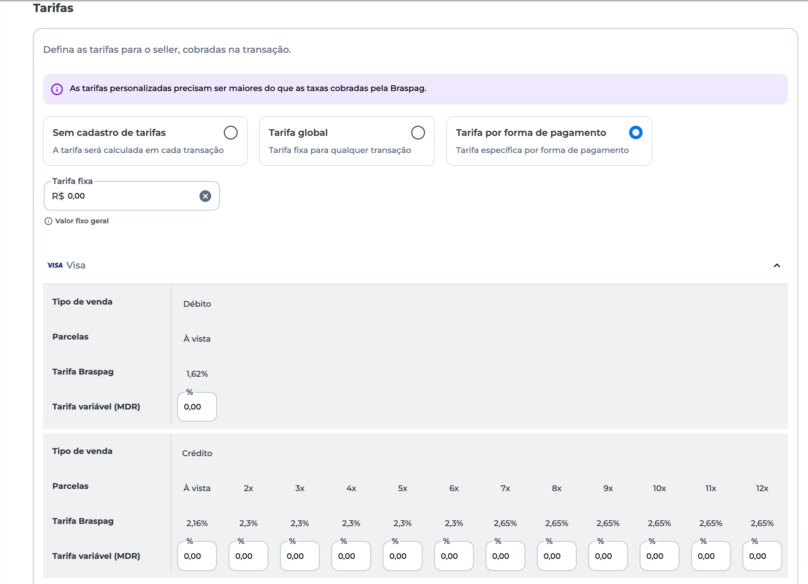Click the Crédito 12x MDR input
This screenshot has height=584, width=808.
click(x=762, y=556)
